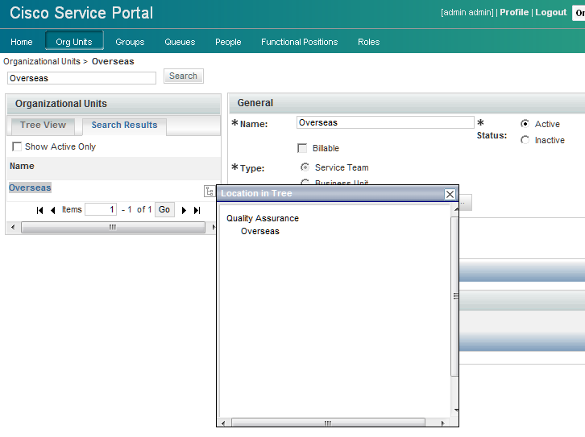This screenshot has width=585, height=437.
Task: Select the Inactive status radio button
Action: pos(525,140)
